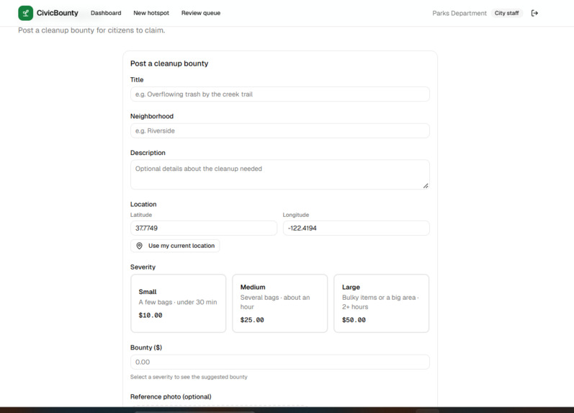574x413 pixels.
Task: Click the location pin icon
Action: (140, 246)
